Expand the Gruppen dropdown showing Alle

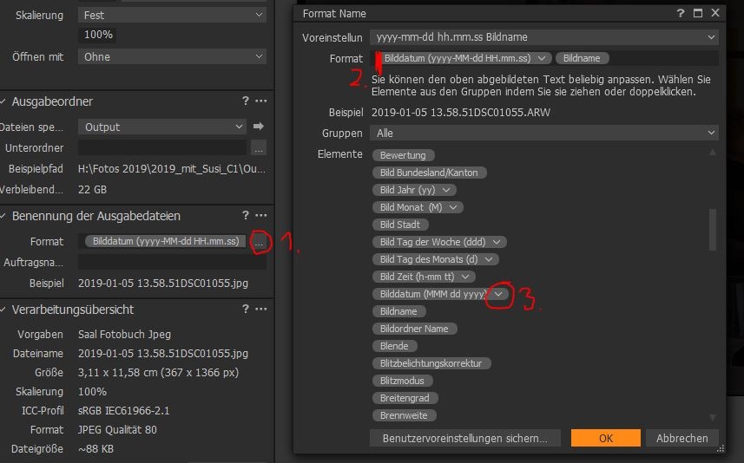[x=543, y=133]
